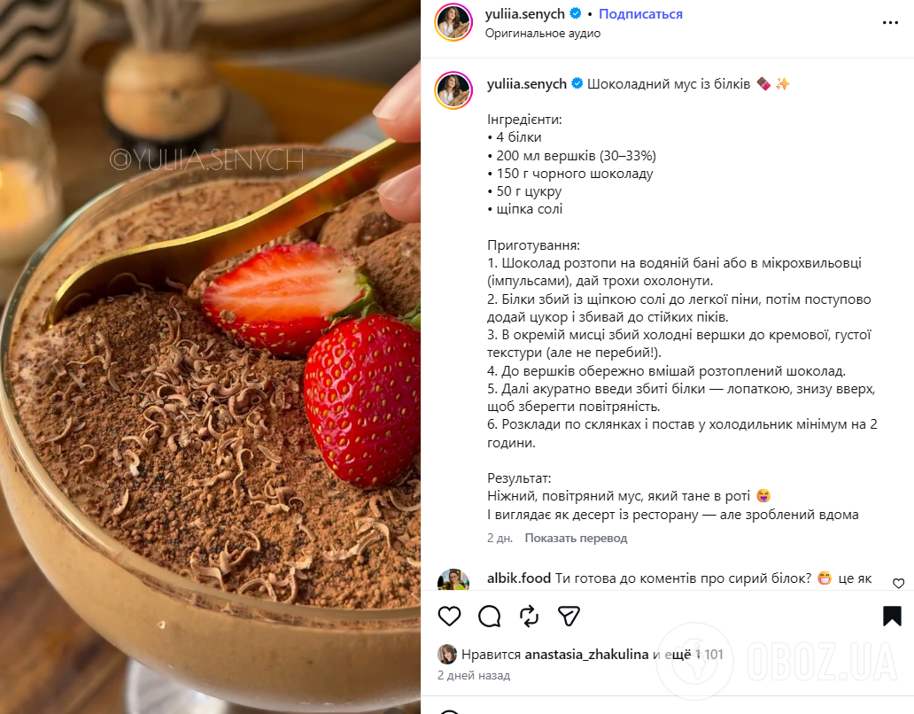Click Подписаться to follow
The width and height of the screenshot is (914, 714).
point(640,14)
